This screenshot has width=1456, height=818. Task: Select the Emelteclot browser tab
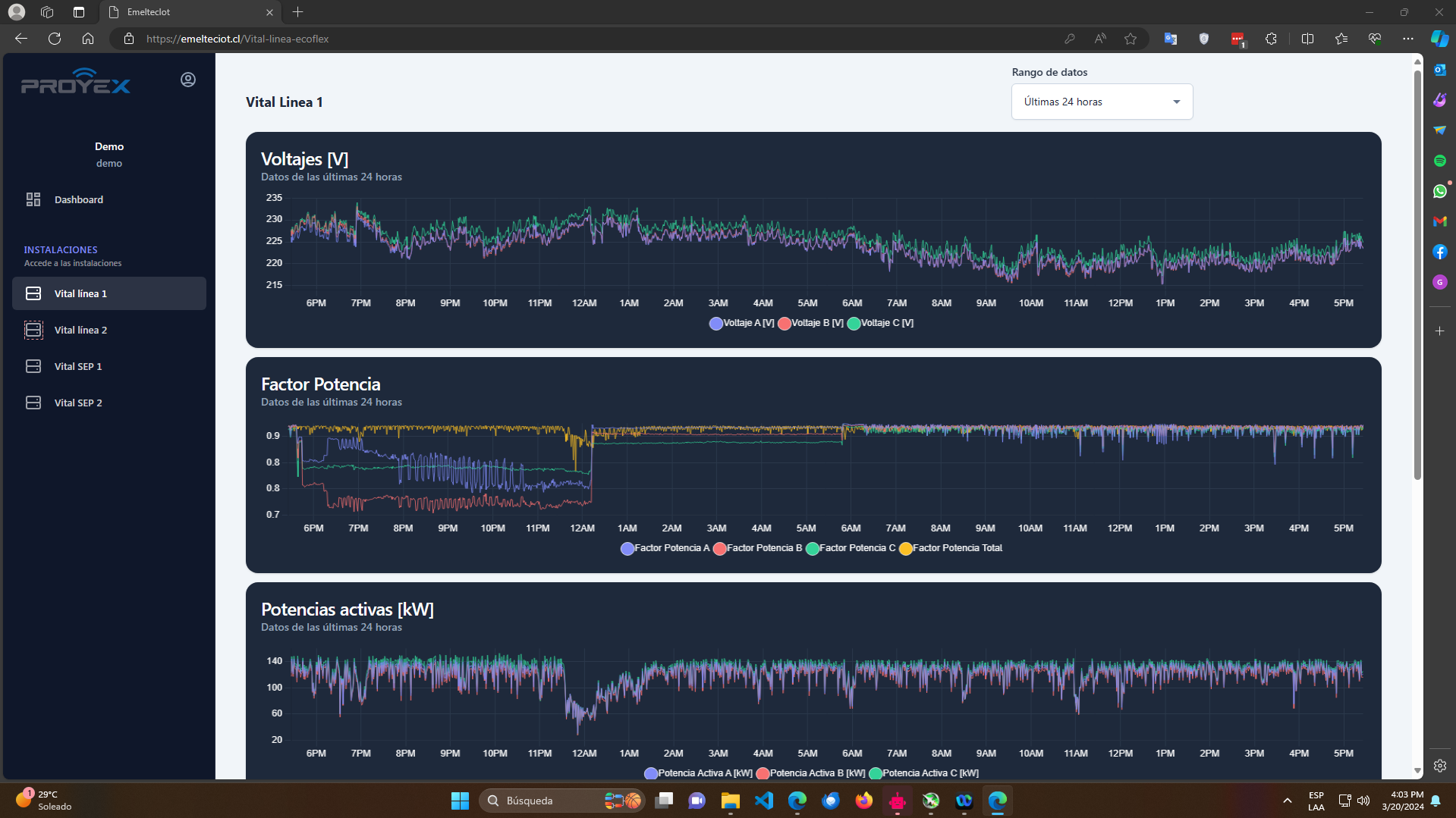pos(190,12)
